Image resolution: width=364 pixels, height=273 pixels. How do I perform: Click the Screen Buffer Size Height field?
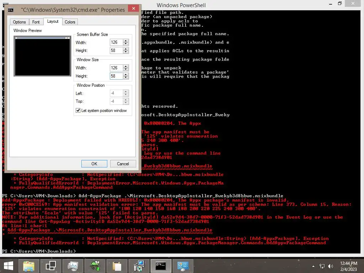116,50
